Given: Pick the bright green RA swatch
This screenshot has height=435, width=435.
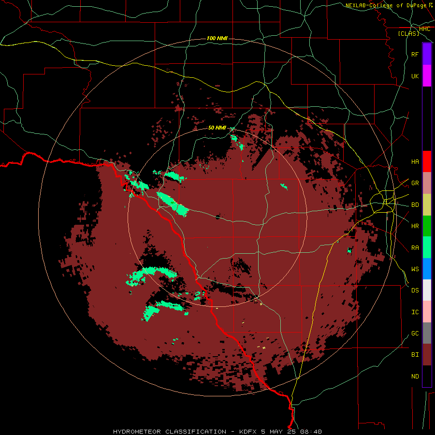Looking at the screenshot, I should tap(427, 247).
